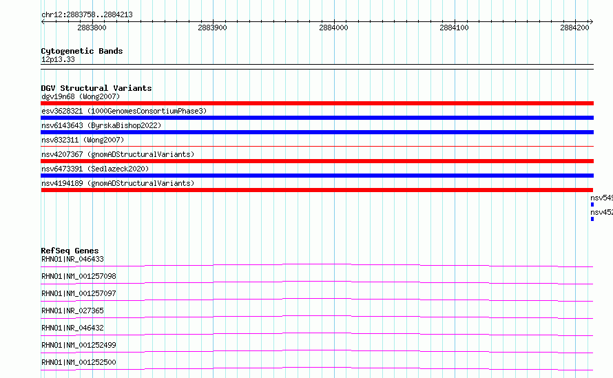Select the blue bar for esv3628321
This screenshot has width=613, height=378.
pyautogui.click(x=317, y=118)
